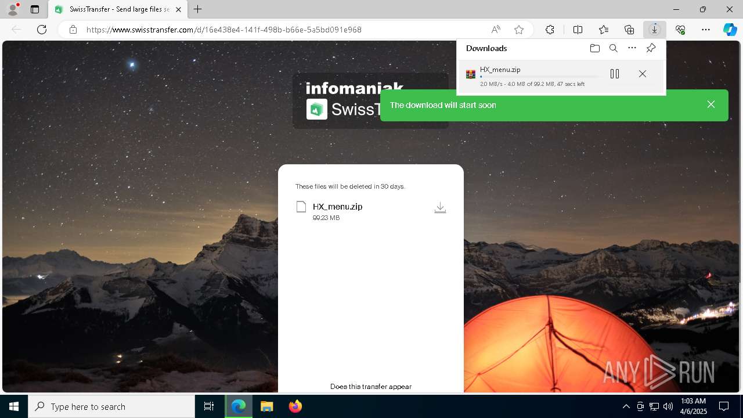The height and width of the screenshot is (418, 743).
Task: Click the HX_menu.zip file name on page
Action: (337, 207)
